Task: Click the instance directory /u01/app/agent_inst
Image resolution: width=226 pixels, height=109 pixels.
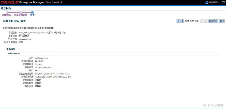Action: 43,67
